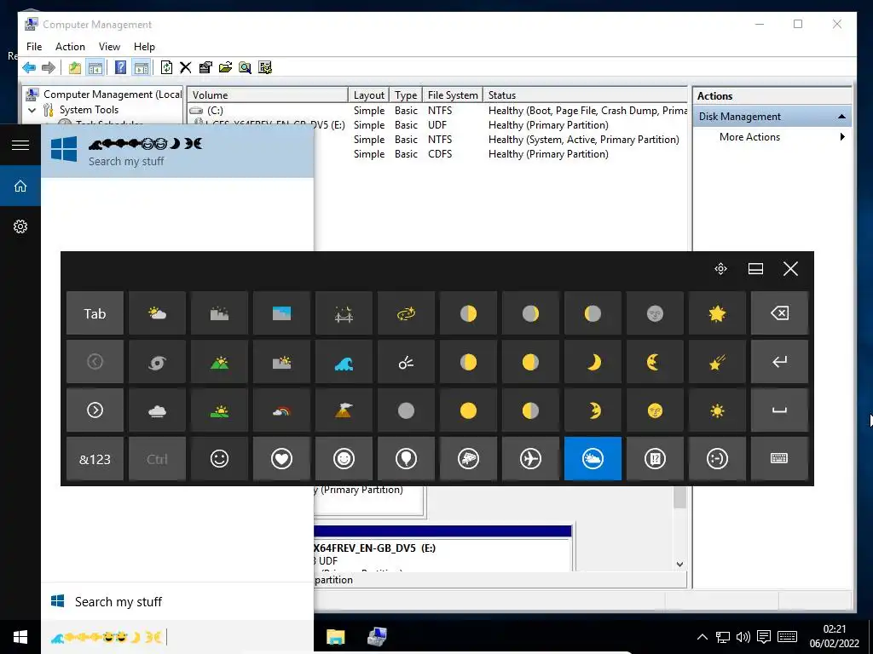This screenshot has width=873, height=654.
Task: Insert the shooting star emoji
Action: (717, 362)
